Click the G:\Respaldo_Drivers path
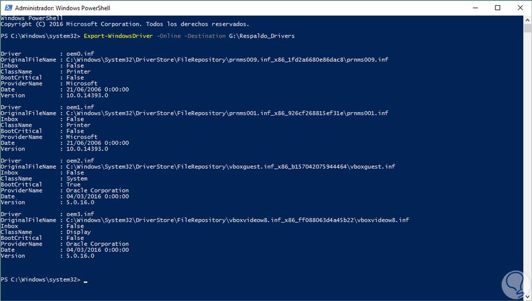Viewport: 532px width, 301px height. 261,36
